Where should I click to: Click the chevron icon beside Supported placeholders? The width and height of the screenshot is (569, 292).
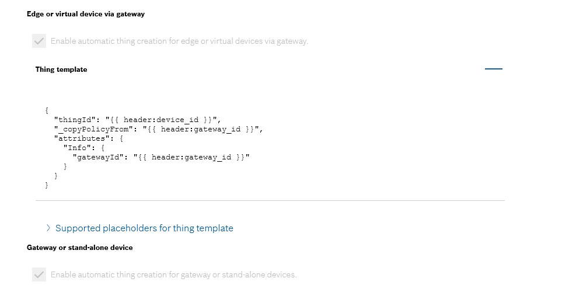click(48, 228)
